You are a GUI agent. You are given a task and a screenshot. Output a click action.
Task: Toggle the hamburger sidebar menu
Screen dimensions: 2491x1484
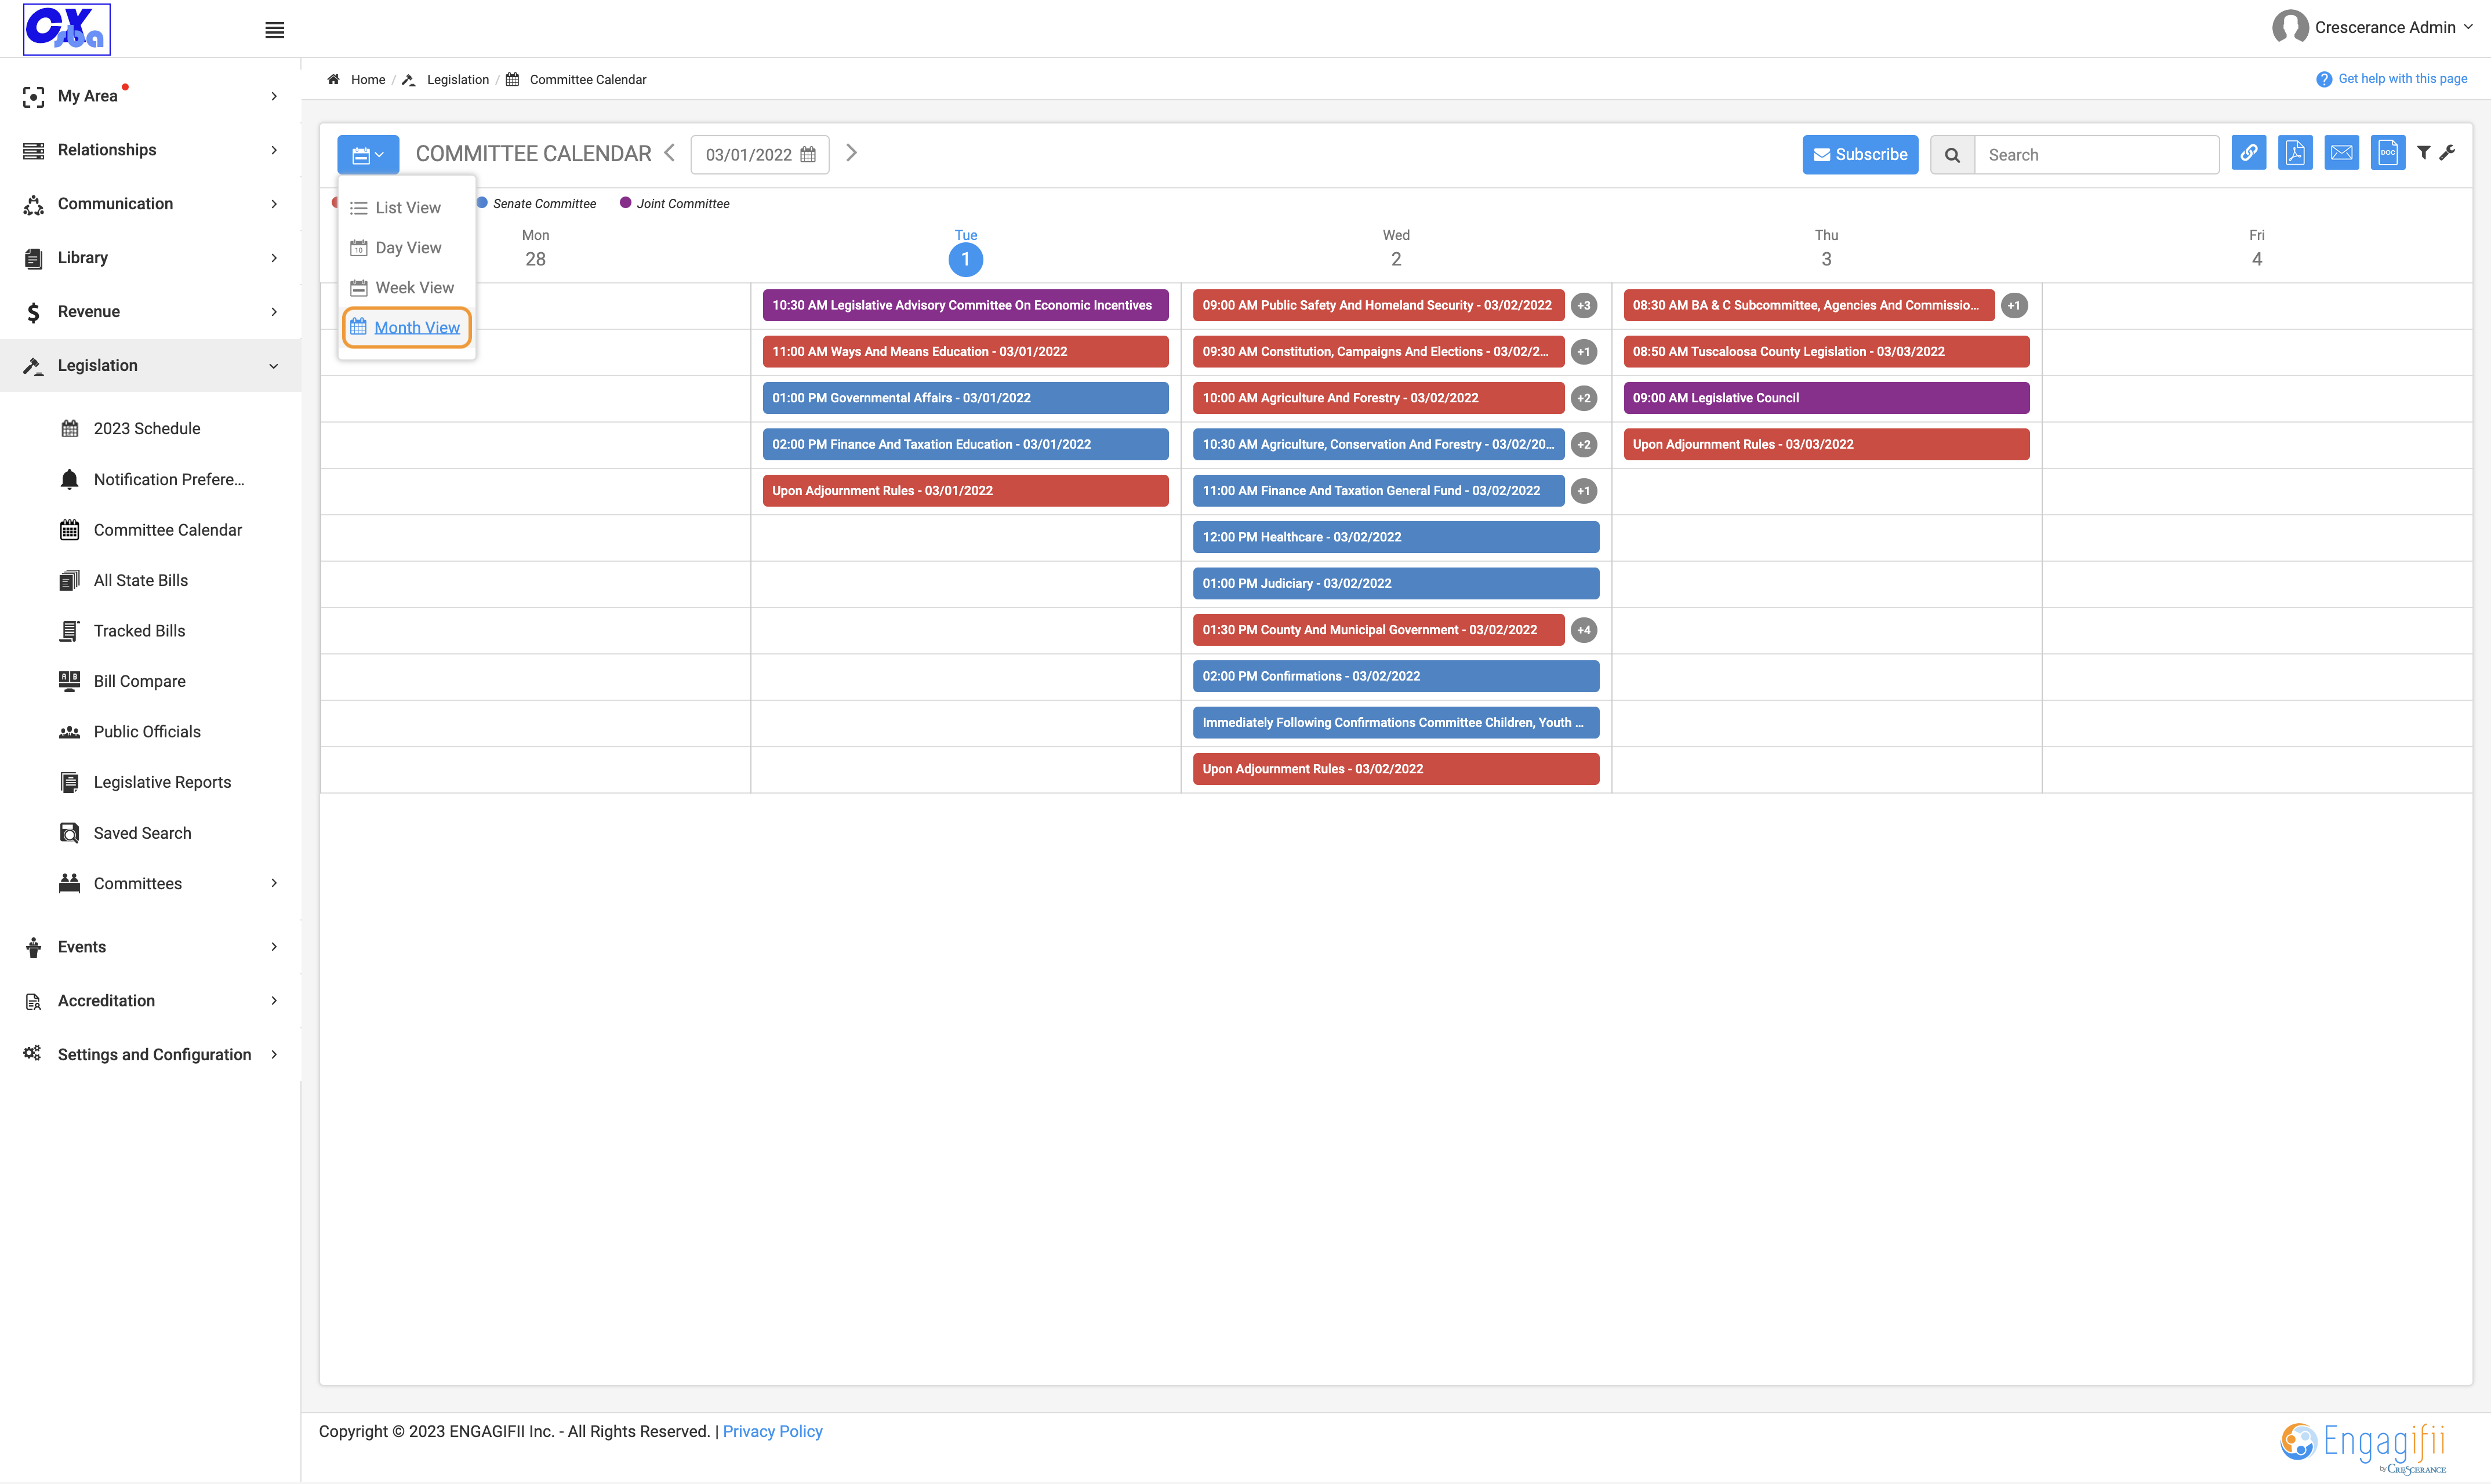point(274,30)
